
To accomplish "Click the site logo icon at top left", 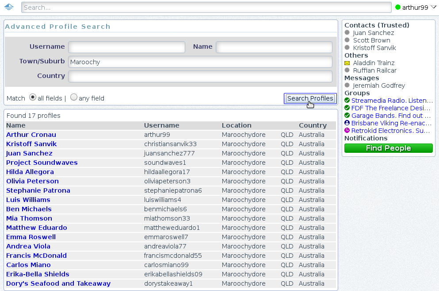I will 9,8.
